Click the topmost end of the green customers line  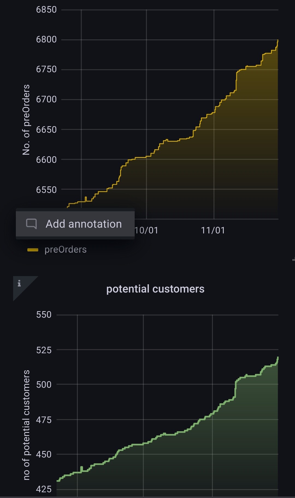click(x=278, y=357)
